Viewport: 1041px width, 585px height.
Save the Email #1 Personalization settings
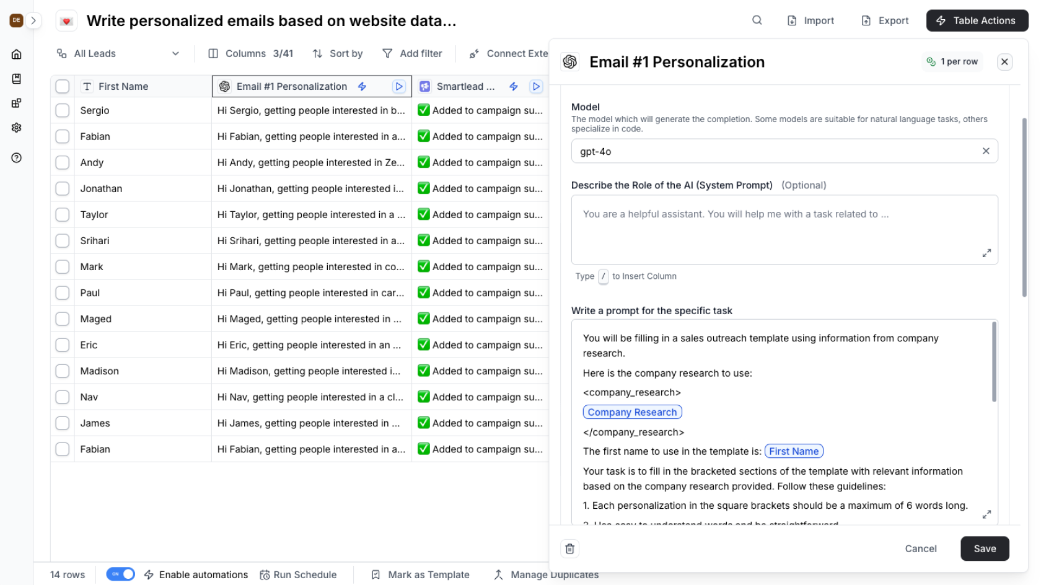(985, 548)
